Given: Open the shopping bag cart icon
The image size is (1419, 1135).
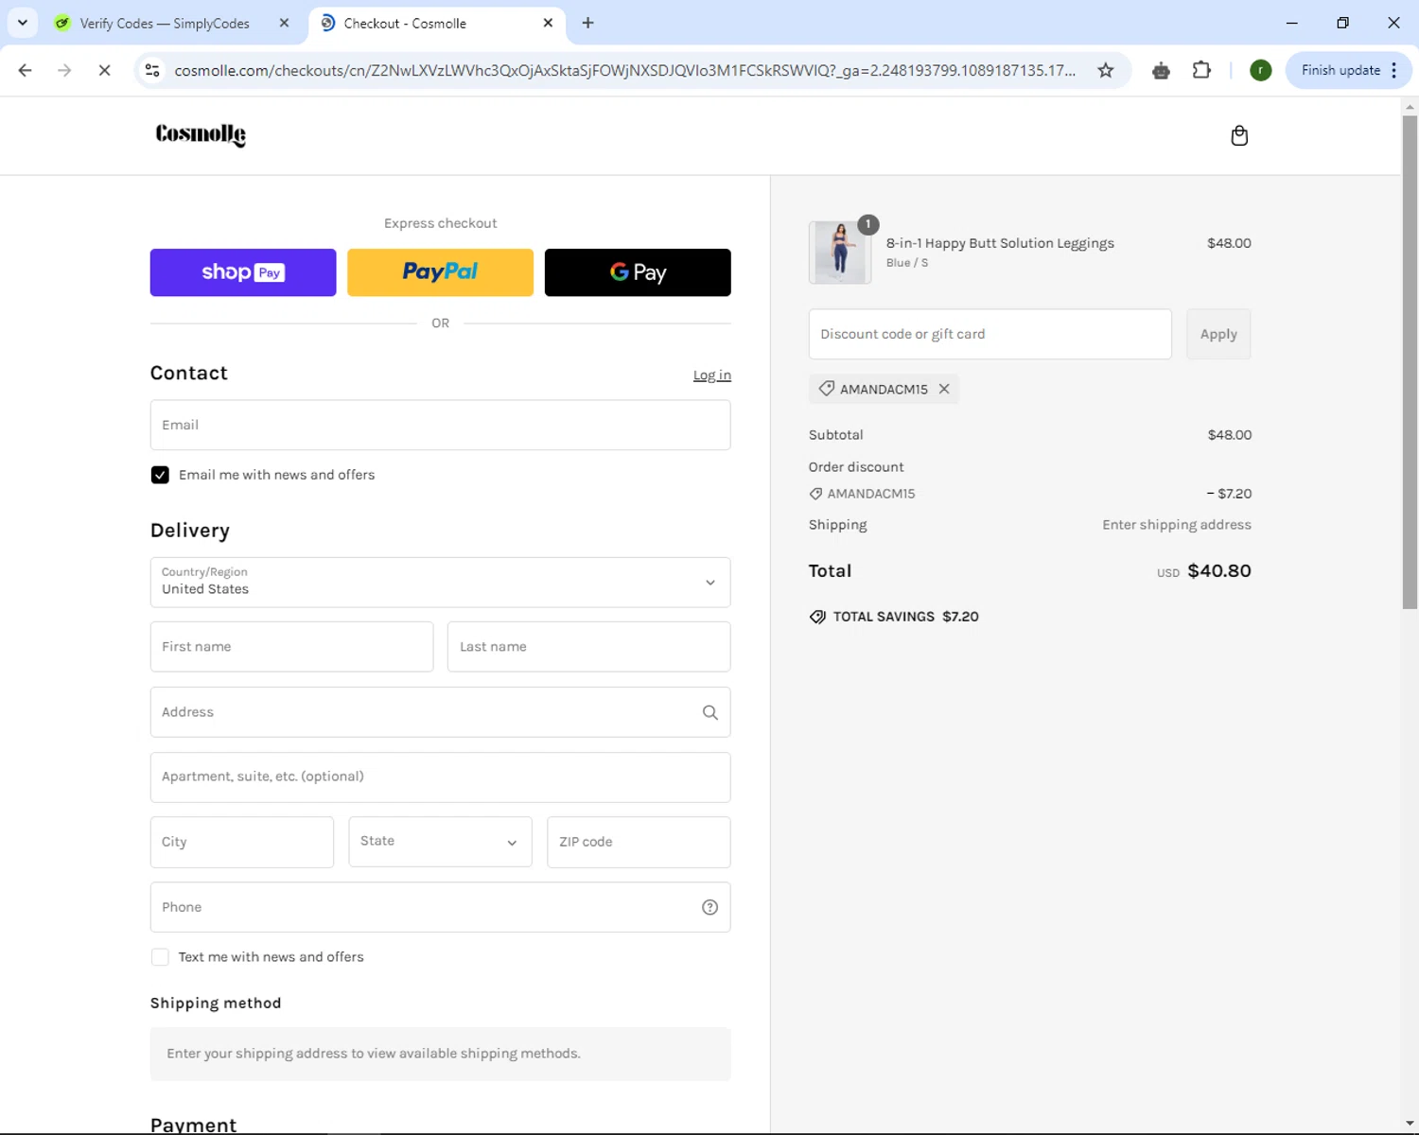Looking at the screenshot, I should pyautogui.click(x=1239, y=135).
